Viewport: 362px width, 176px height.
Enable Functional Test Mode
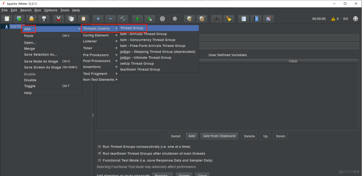click(99, 160)
